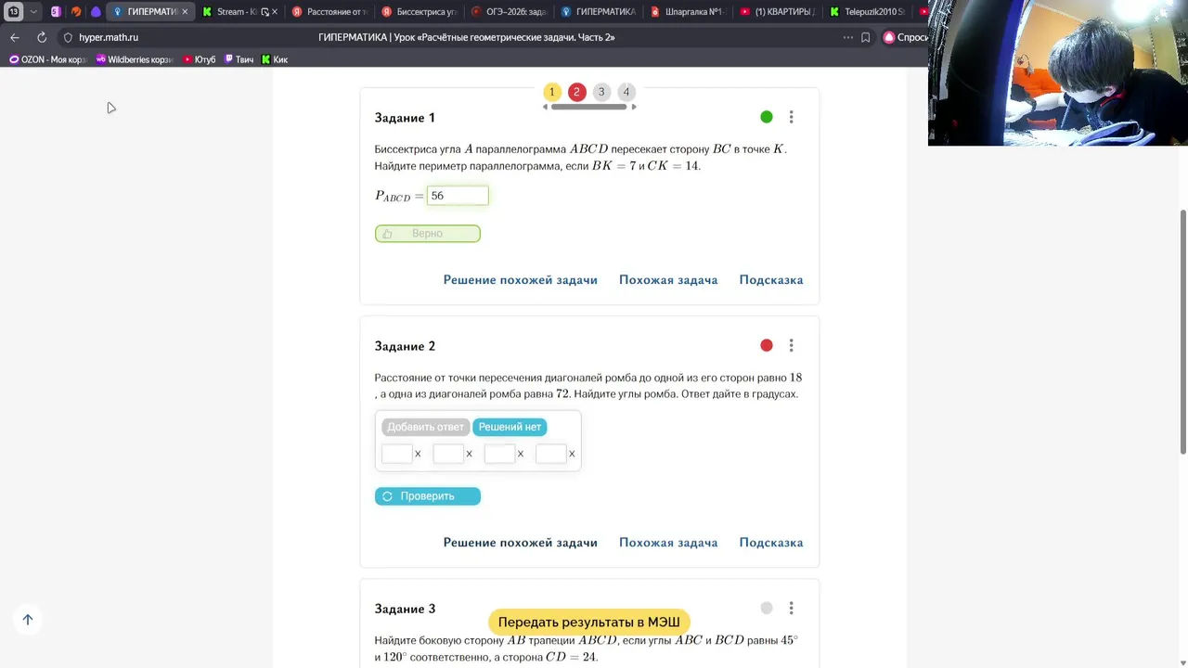
Task: Click the left arrow of the task slider
Action: 546,108
